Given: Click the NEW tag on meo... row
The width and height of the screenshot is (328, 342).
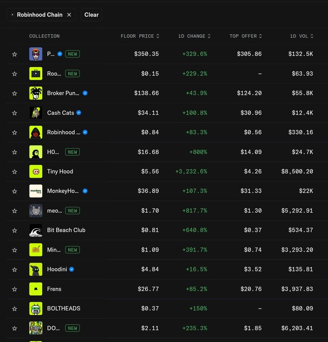Looking at the screenshot, I should (x=72, y=210).
